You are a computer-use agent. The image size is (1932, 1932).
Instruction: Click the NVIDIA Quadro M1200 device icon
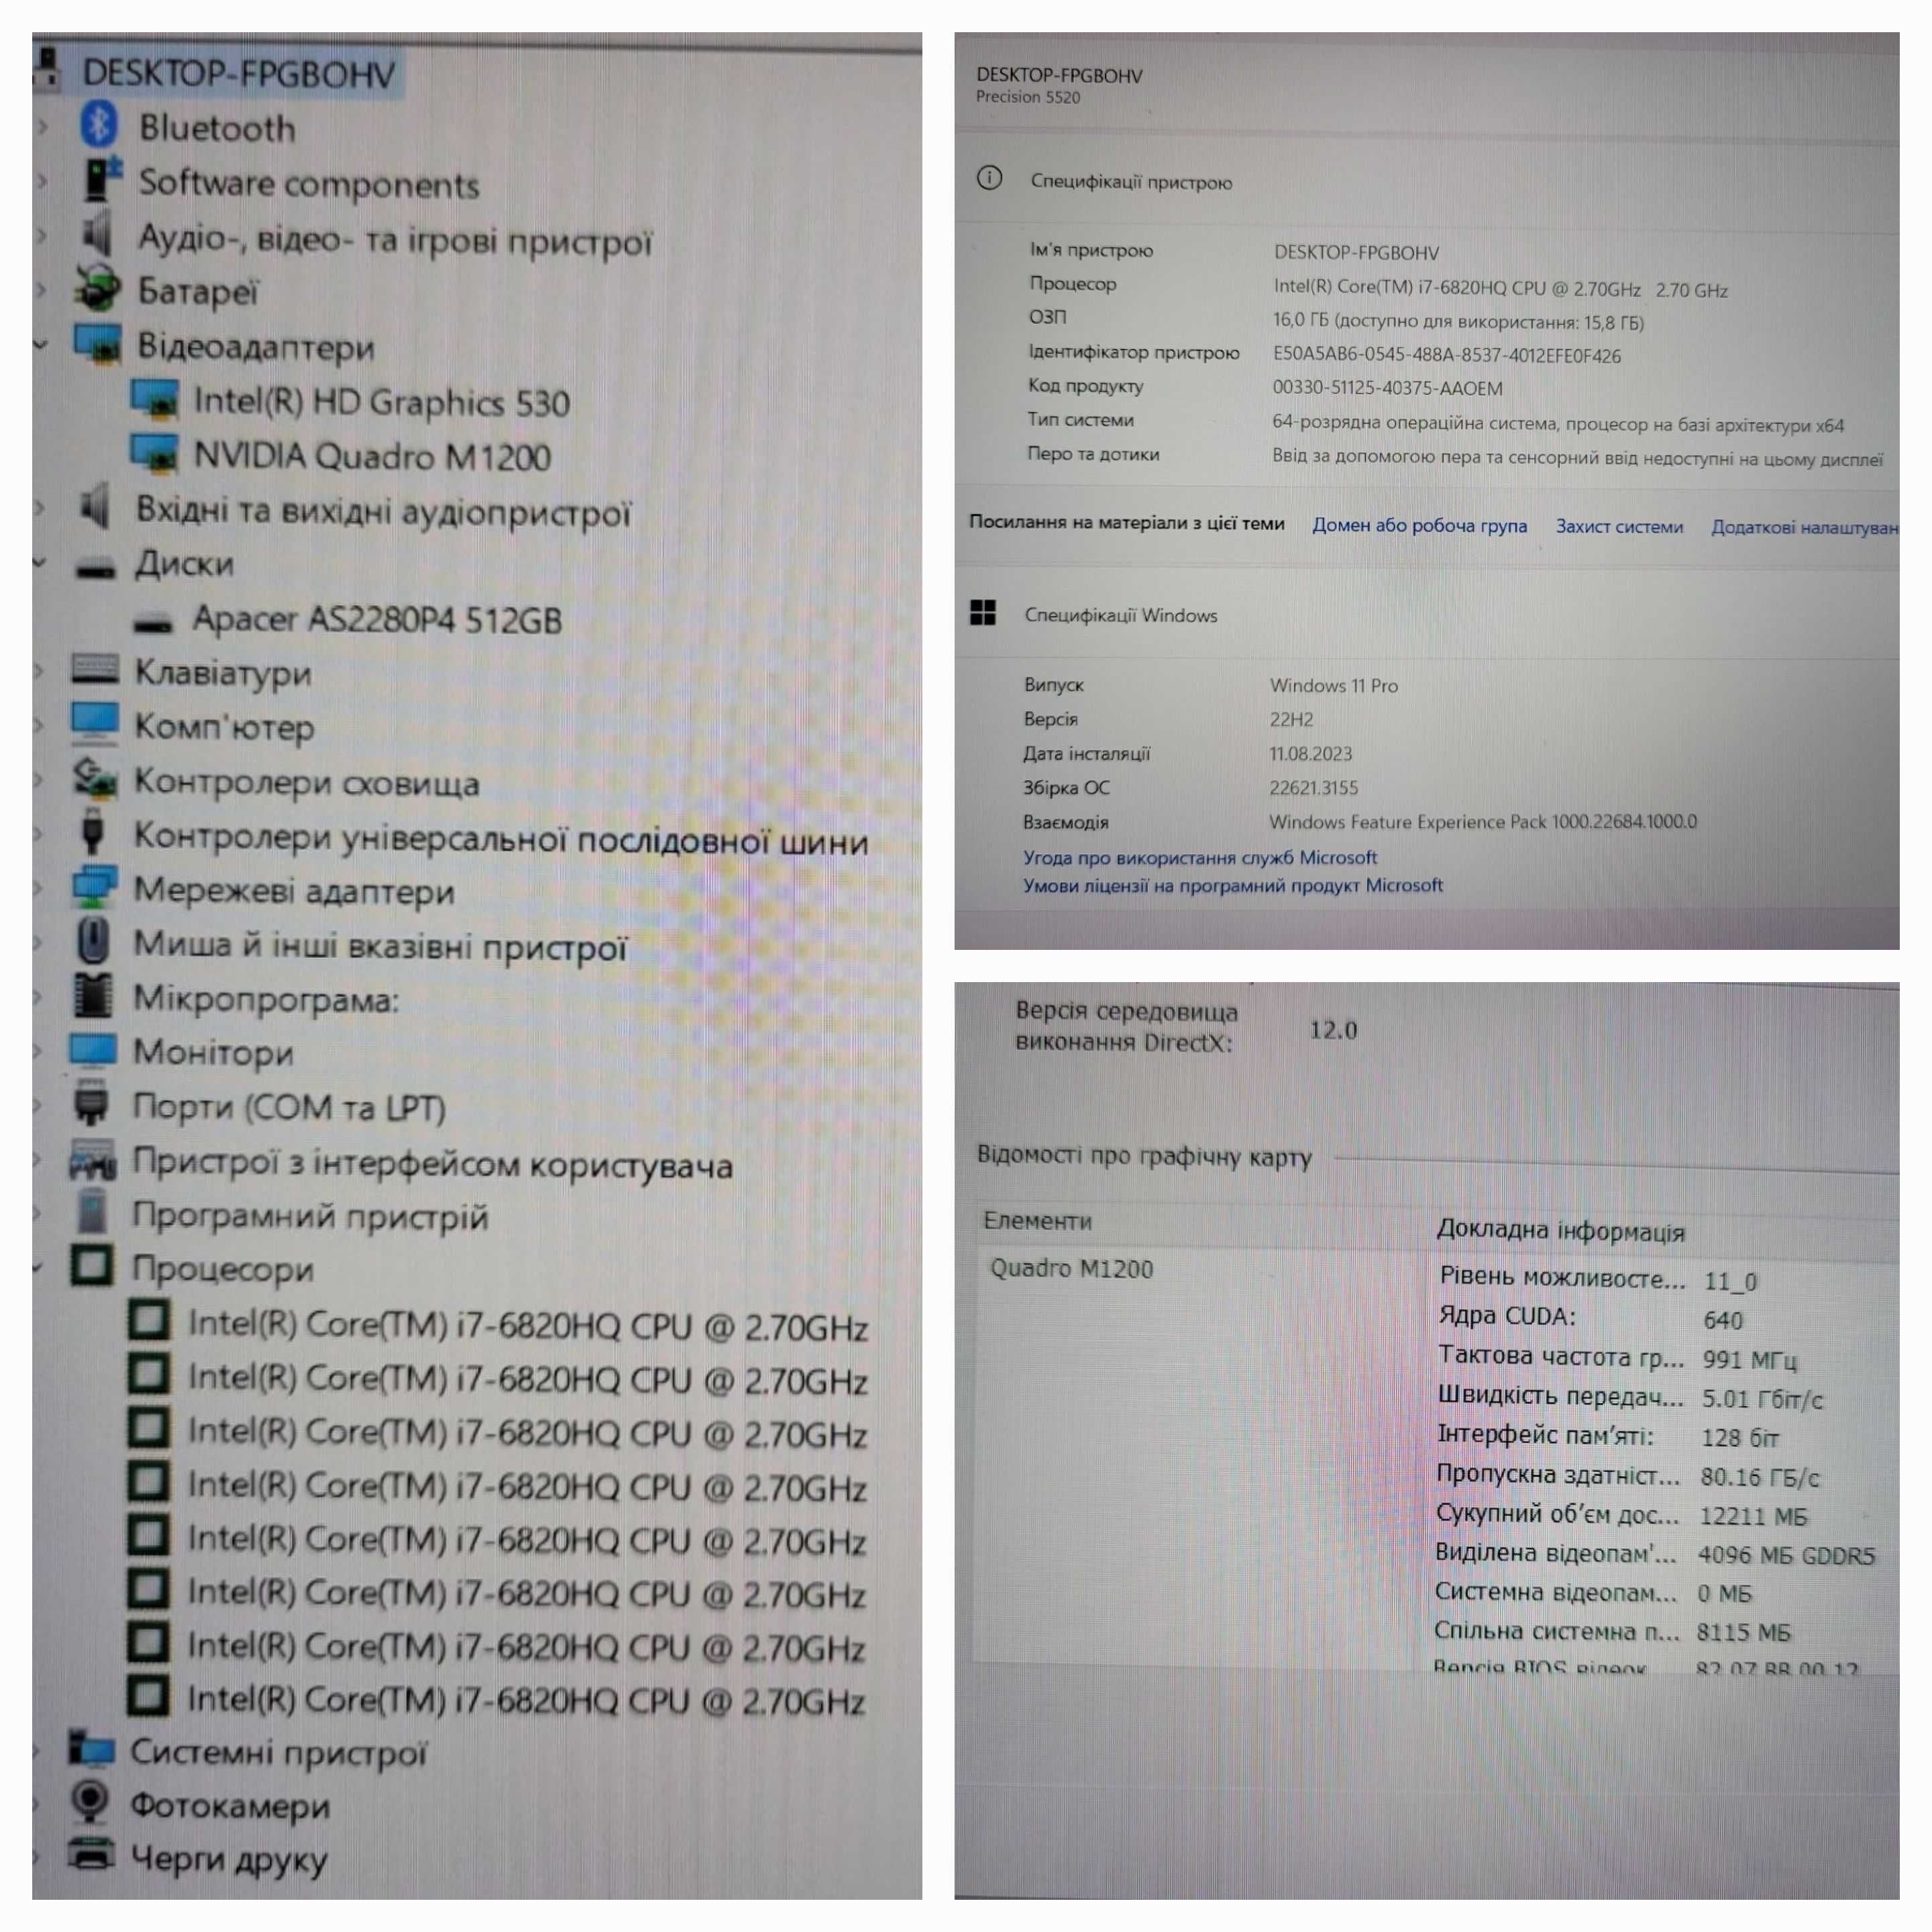[x=154, y=454]
